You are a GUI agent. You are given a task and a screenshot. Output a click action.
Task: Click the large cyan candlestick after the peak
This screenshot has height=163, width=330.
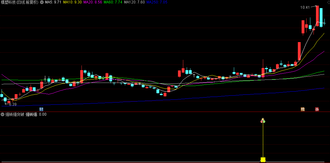(321, 17)
